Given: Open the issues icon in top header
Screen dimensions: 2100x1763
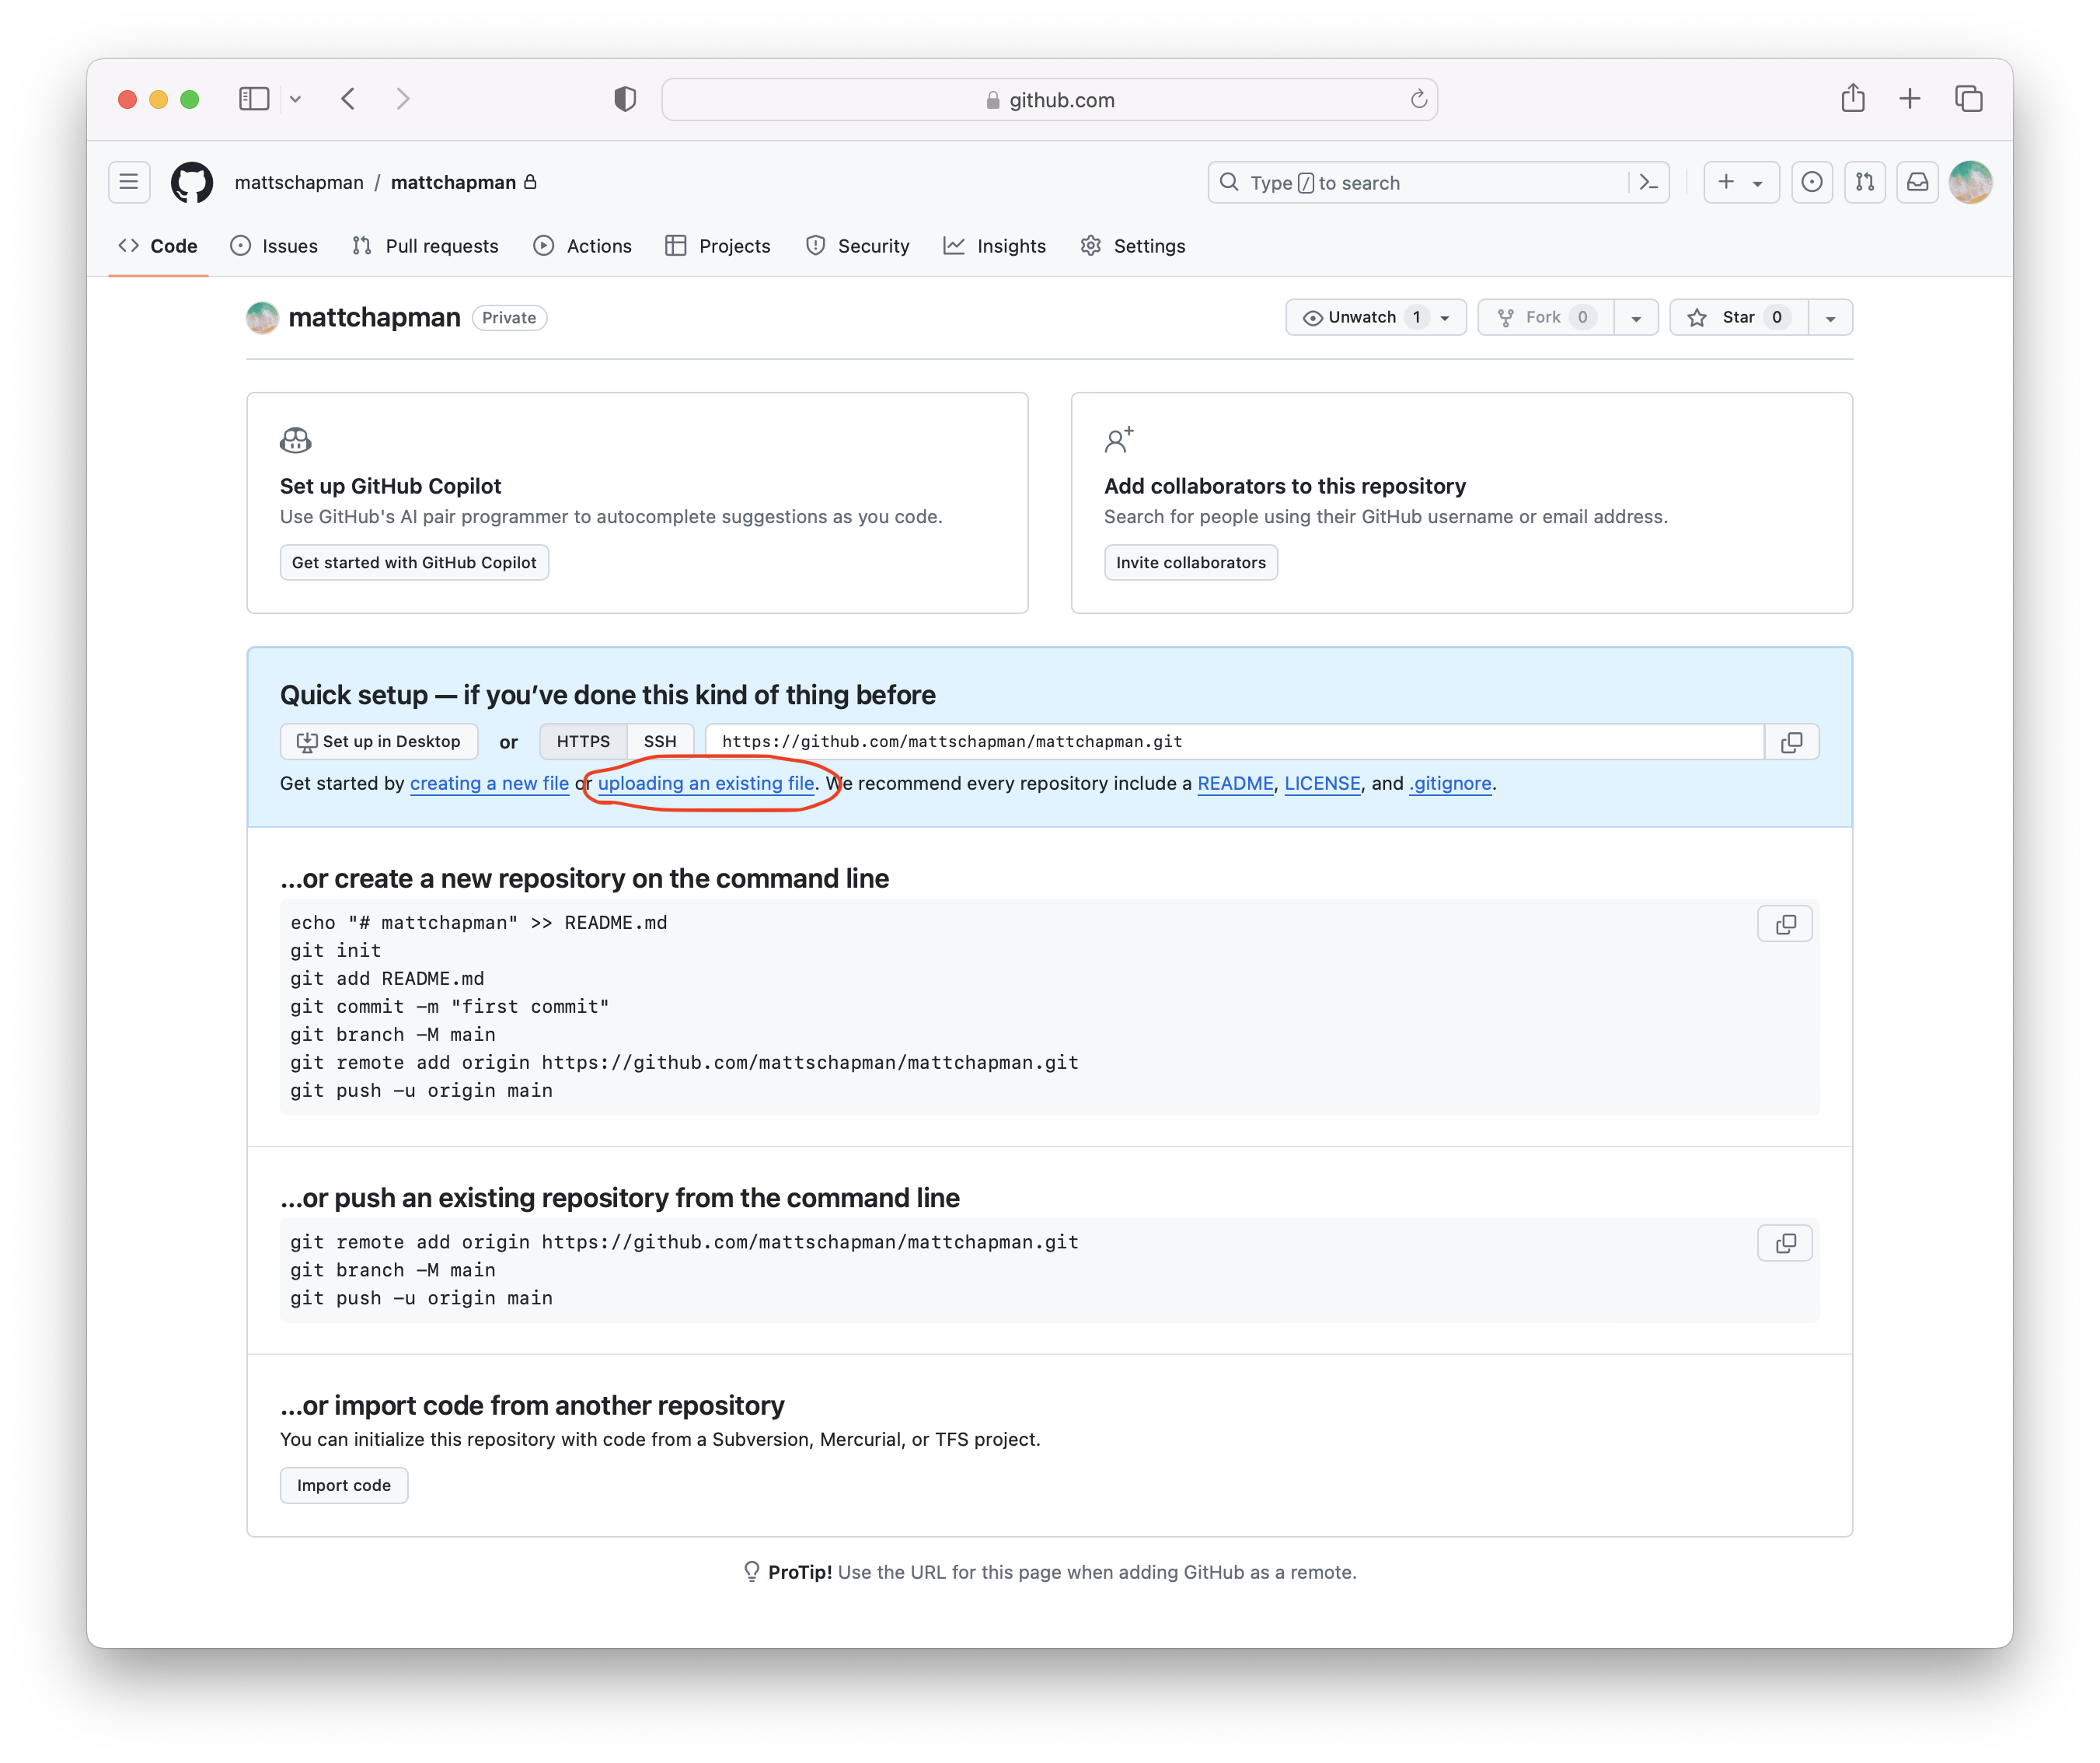Looking at the screenshot, I should click(1811, 182).
